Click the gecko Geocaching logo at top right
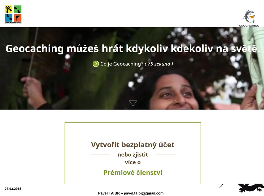This screenshot has width=264, height=196. pos(249,18)
